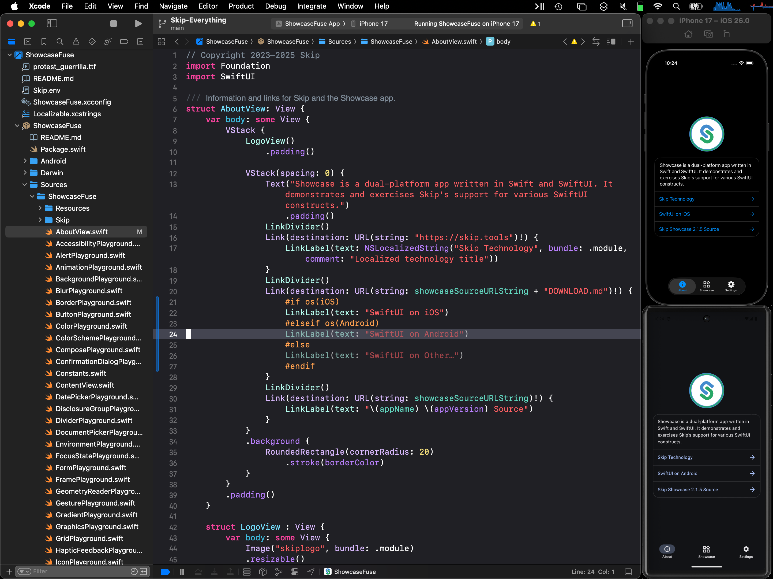Show the Breakpoint navigator tag icon

[x=124, y=41]
